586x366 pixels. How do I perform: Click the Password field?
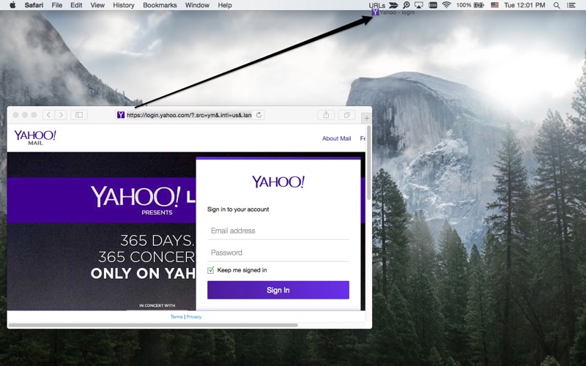278,253
